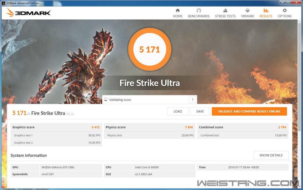Click the NVIDIA GeForce GTX 1080 value

coord(58,168)
